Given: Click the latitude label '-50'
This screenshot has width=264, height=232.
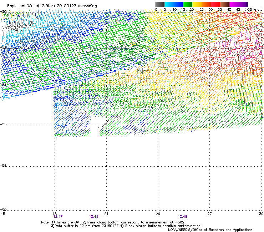Looking at the screenshot, I should click(x=3, y=12).
